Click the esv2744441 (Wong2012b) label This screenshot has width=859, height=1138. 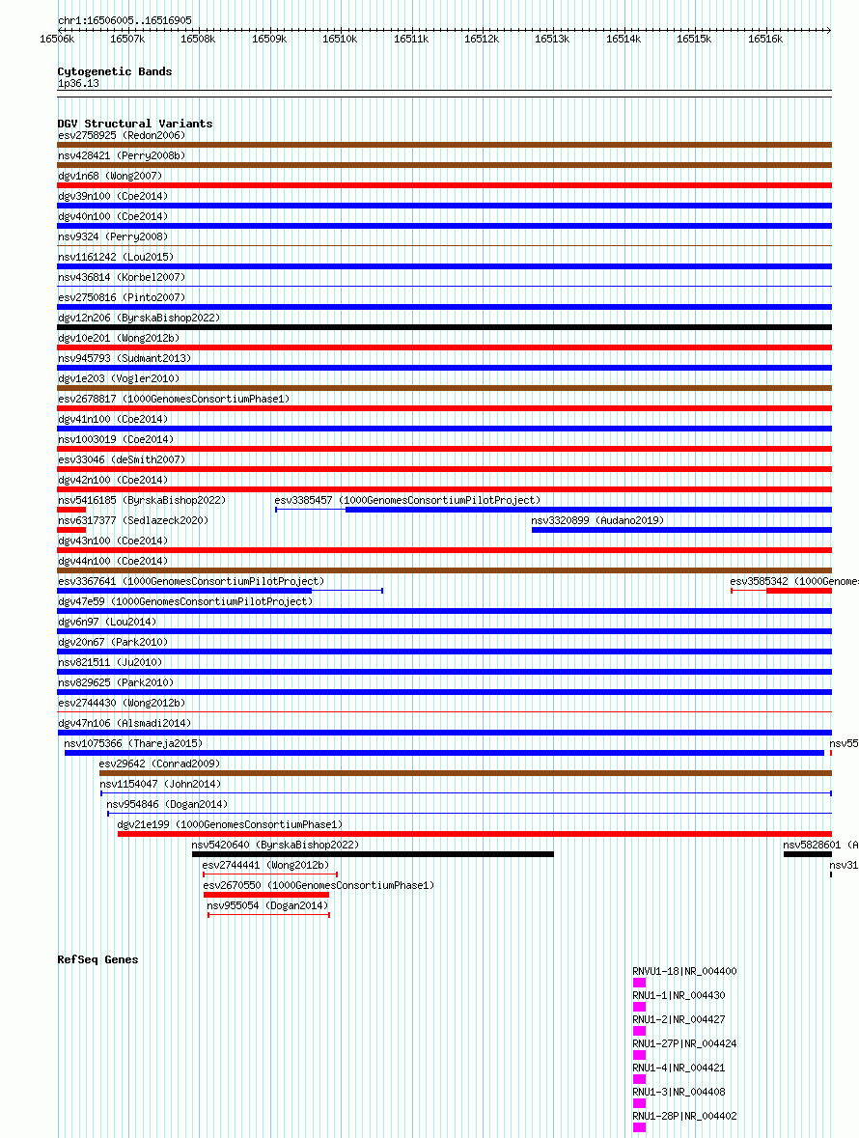click(x=265, y=866)
